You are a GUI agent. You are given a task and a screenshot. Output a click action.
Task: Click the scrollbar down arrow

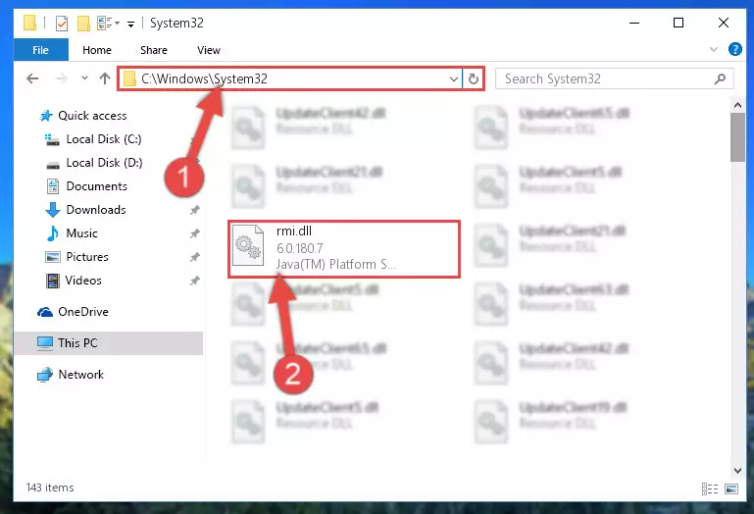737,470
